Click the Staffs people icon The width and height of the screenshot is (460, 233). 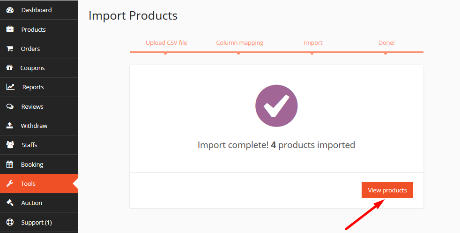click(x=10, y=145)
